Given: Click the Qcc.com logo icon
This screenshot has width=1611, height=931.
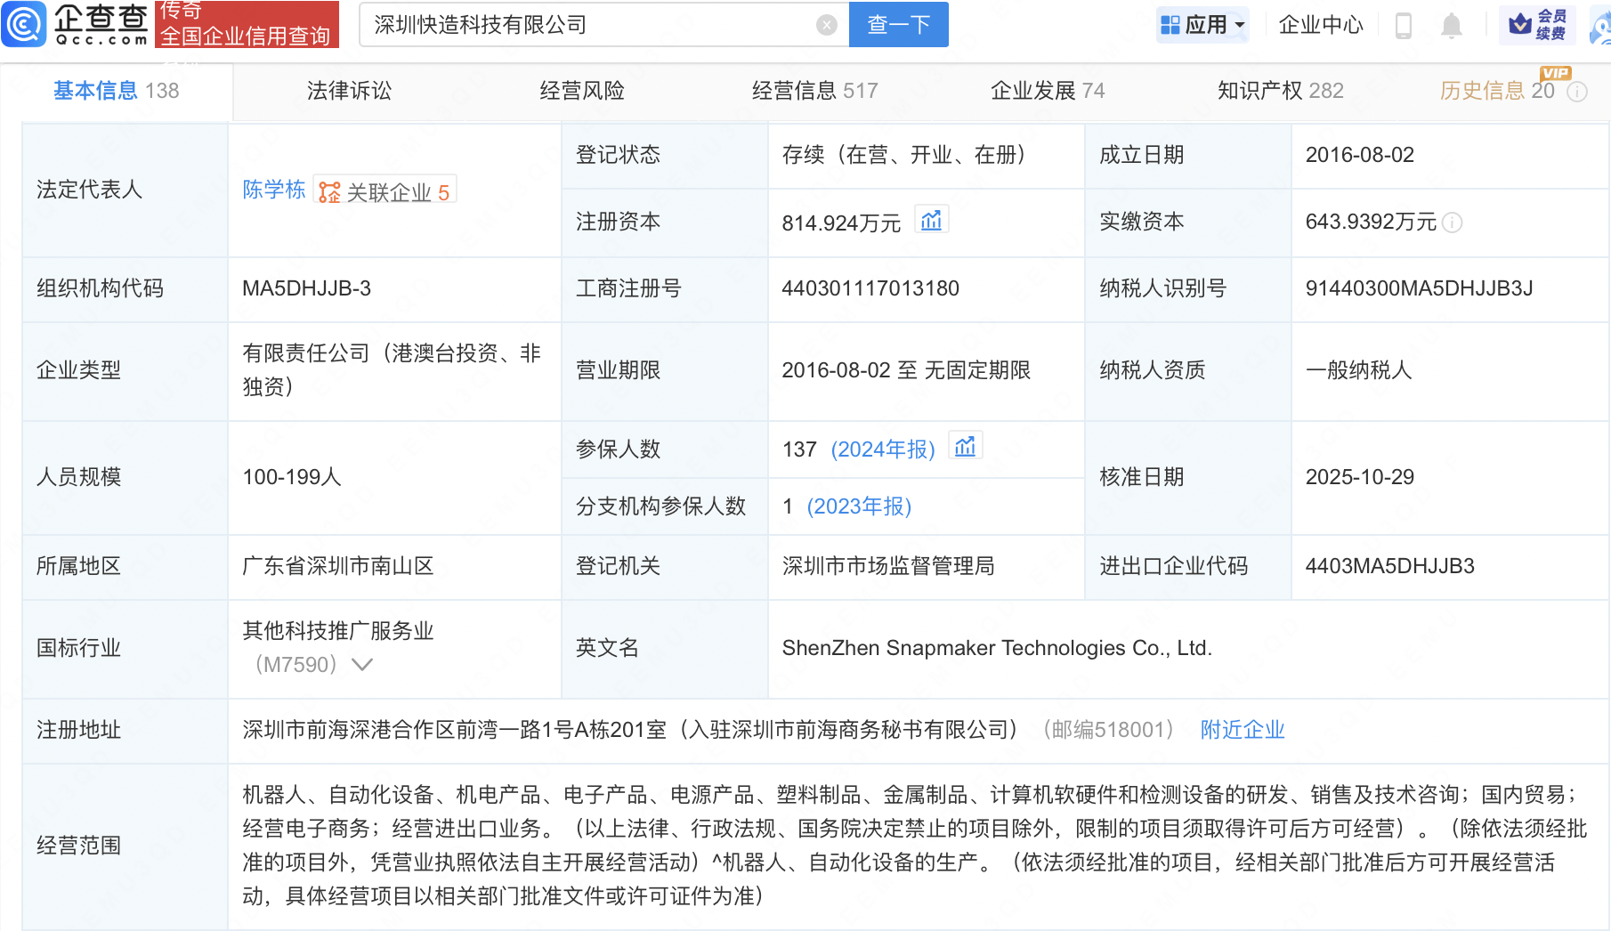Looking at the screenshot, I should pos(24,24).
